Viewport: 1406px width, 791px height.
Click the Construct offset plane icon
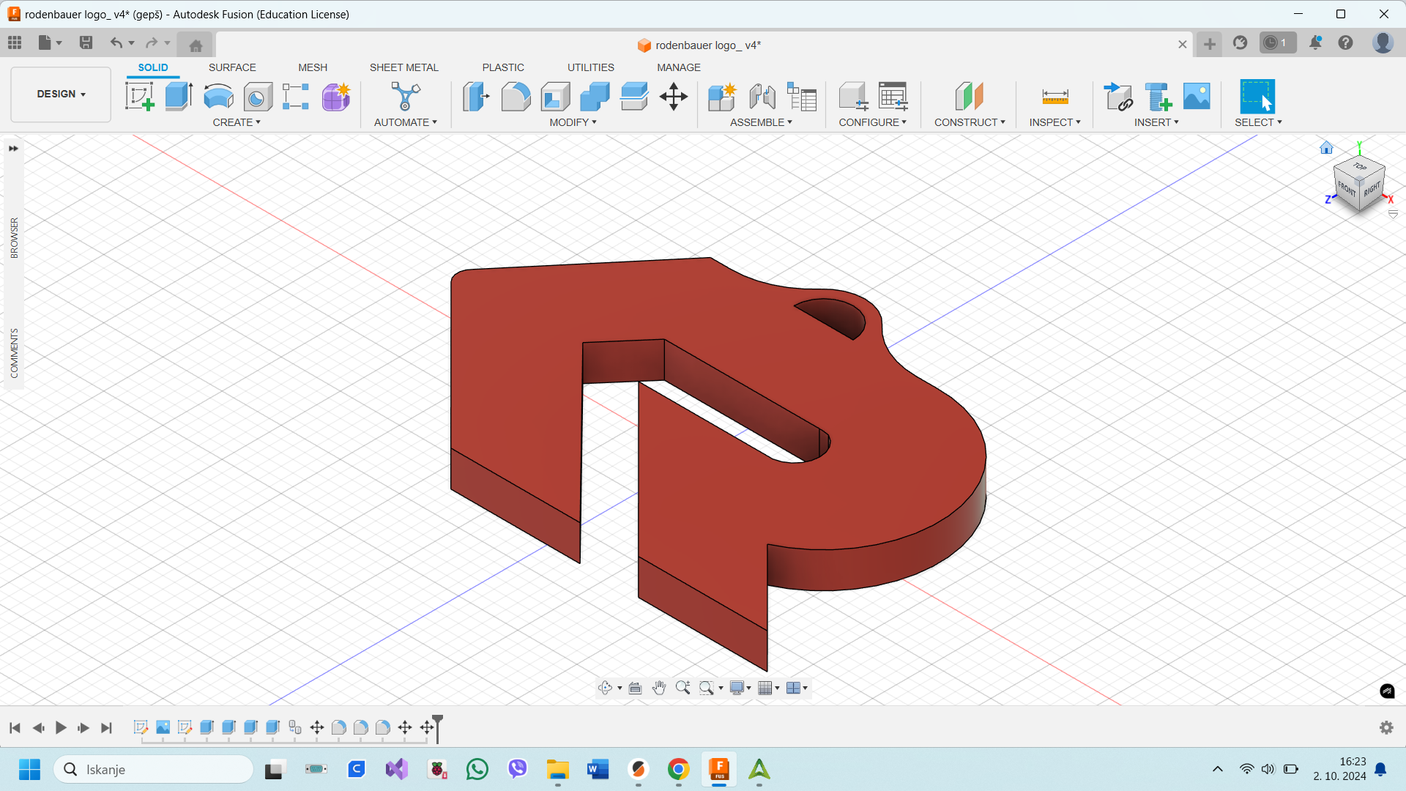point(970,96)
